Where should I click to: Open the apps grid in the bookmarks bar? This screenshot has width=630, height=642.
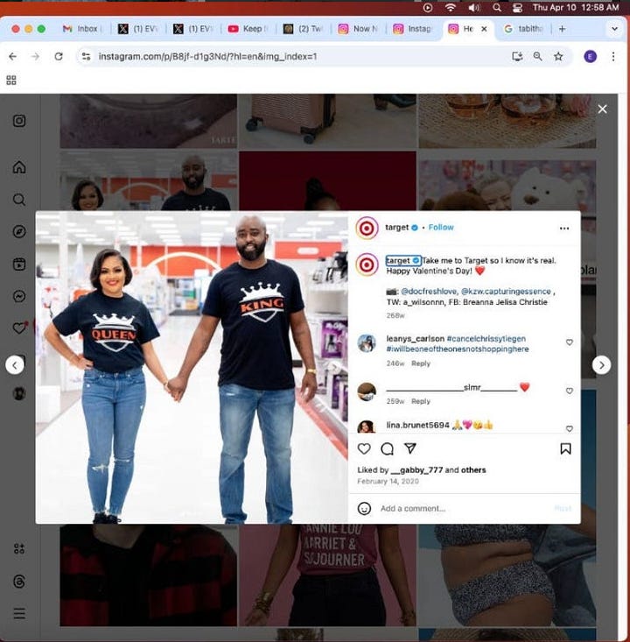11,81
